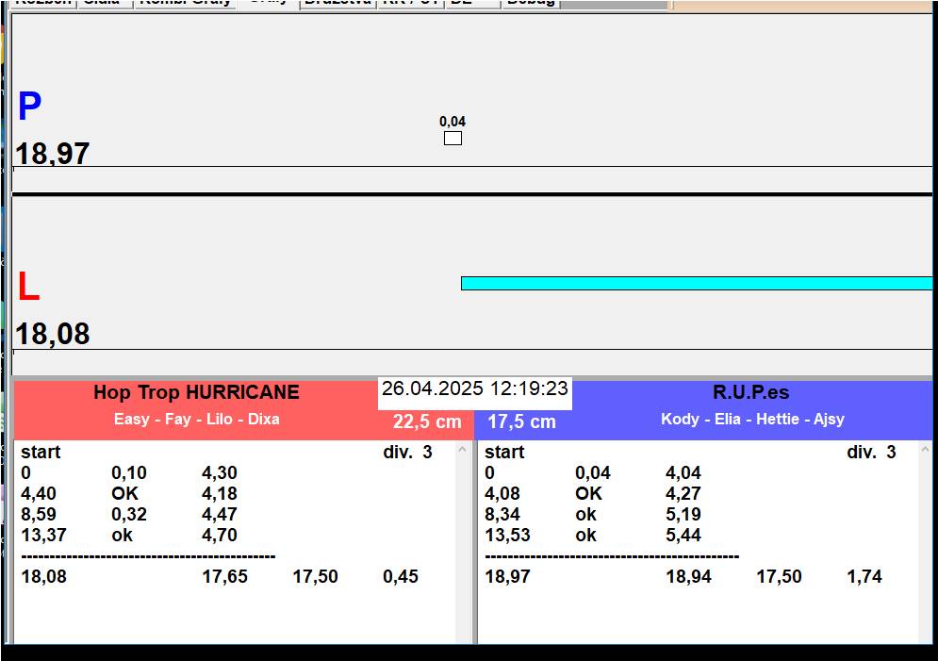This screenshot has width=938, height=661.
Task: Click the small square marker labeled 0,04
Action: point(453,139)
